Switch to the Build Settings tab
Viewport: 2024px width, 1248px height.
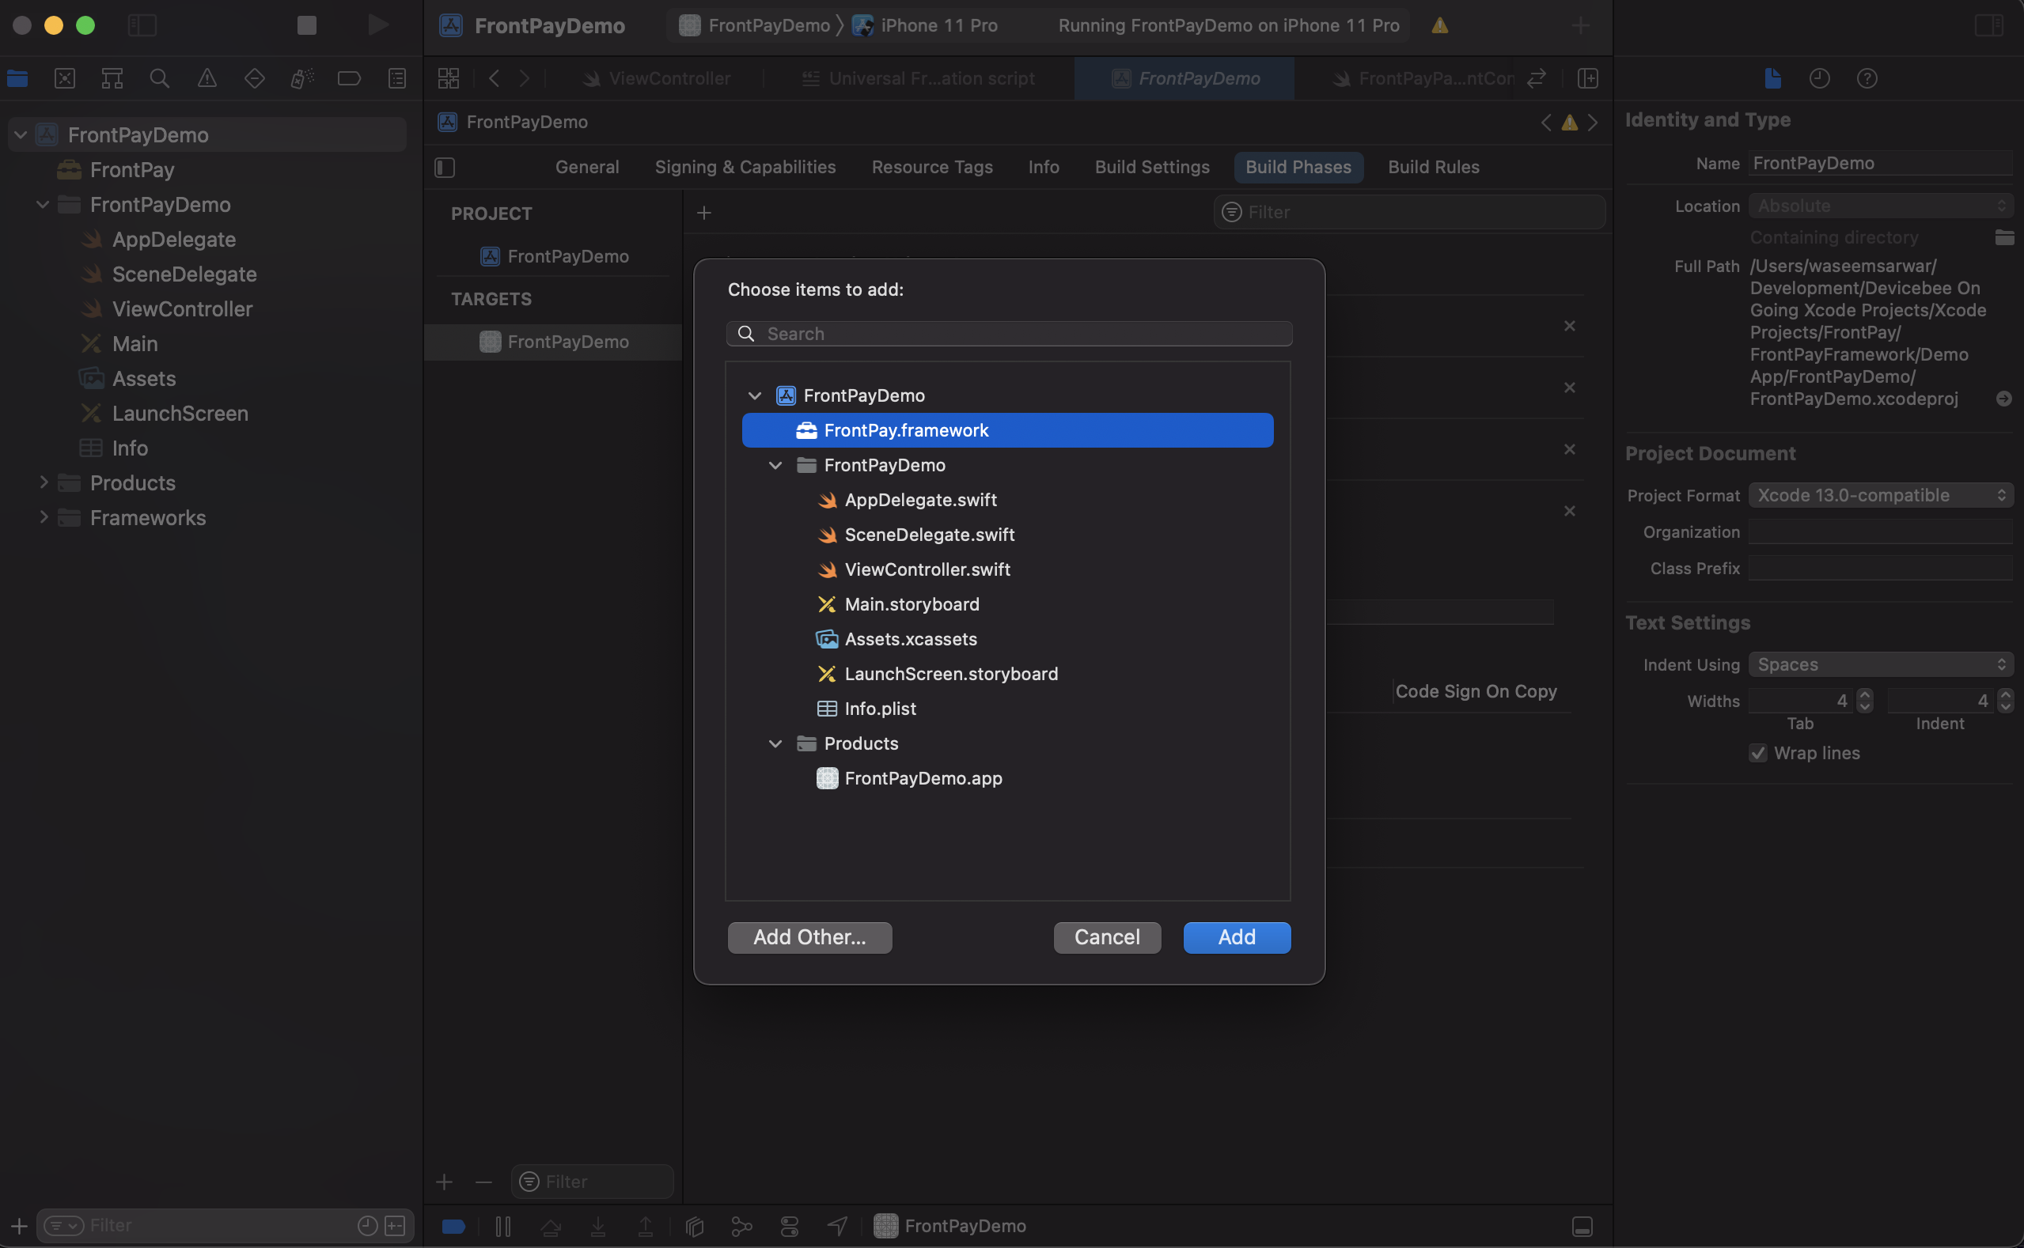pyautogui.click(x=1151, y=167)
